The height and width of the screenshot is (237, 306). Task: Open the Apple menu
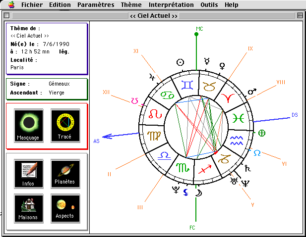(11, 4)
